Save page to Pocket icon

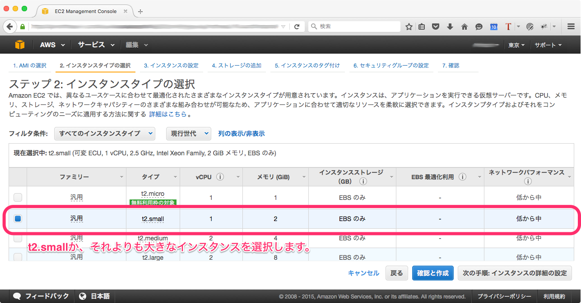click(436, 27)
